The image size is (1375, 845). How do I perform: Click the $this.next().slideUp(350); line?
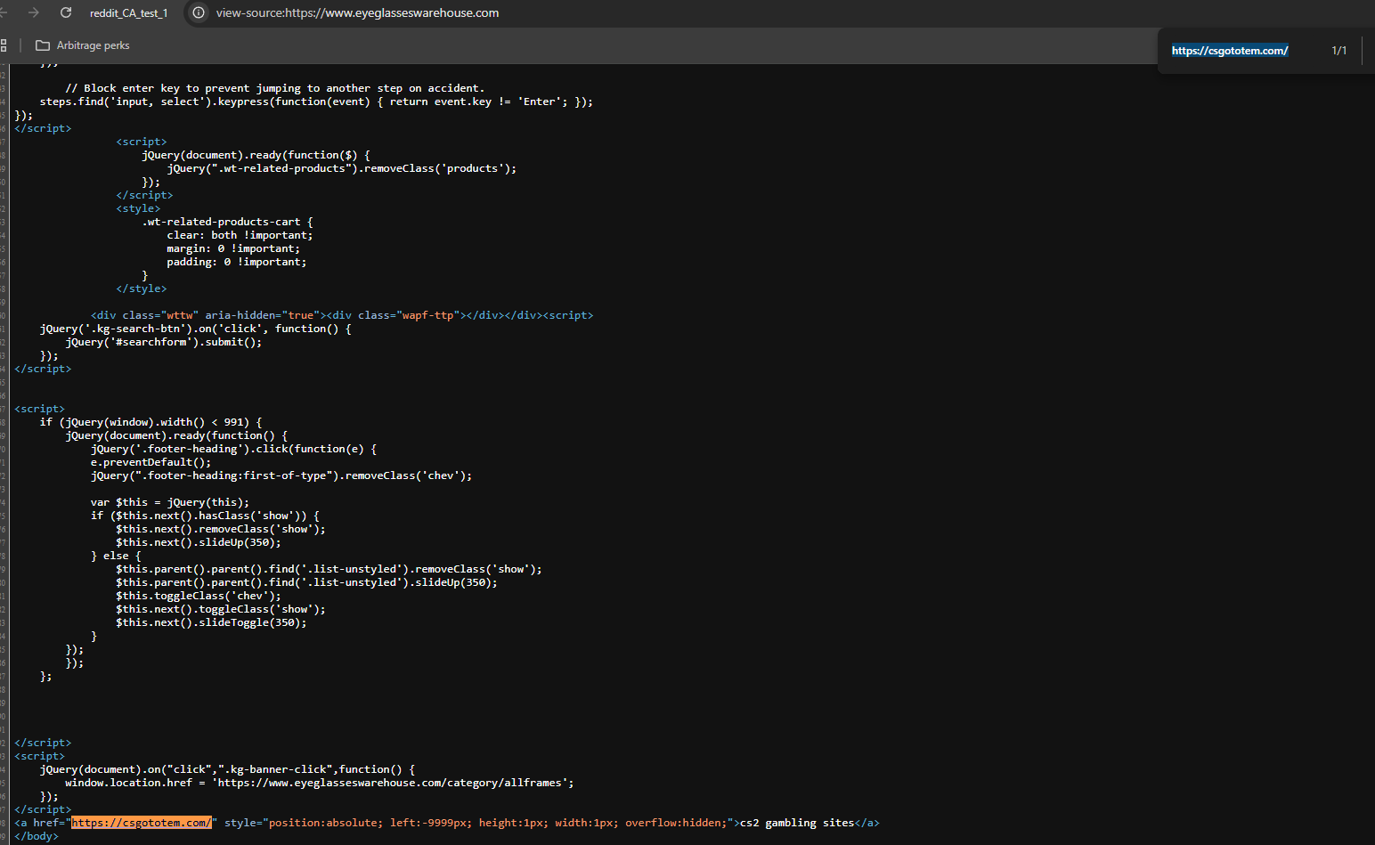199,542
